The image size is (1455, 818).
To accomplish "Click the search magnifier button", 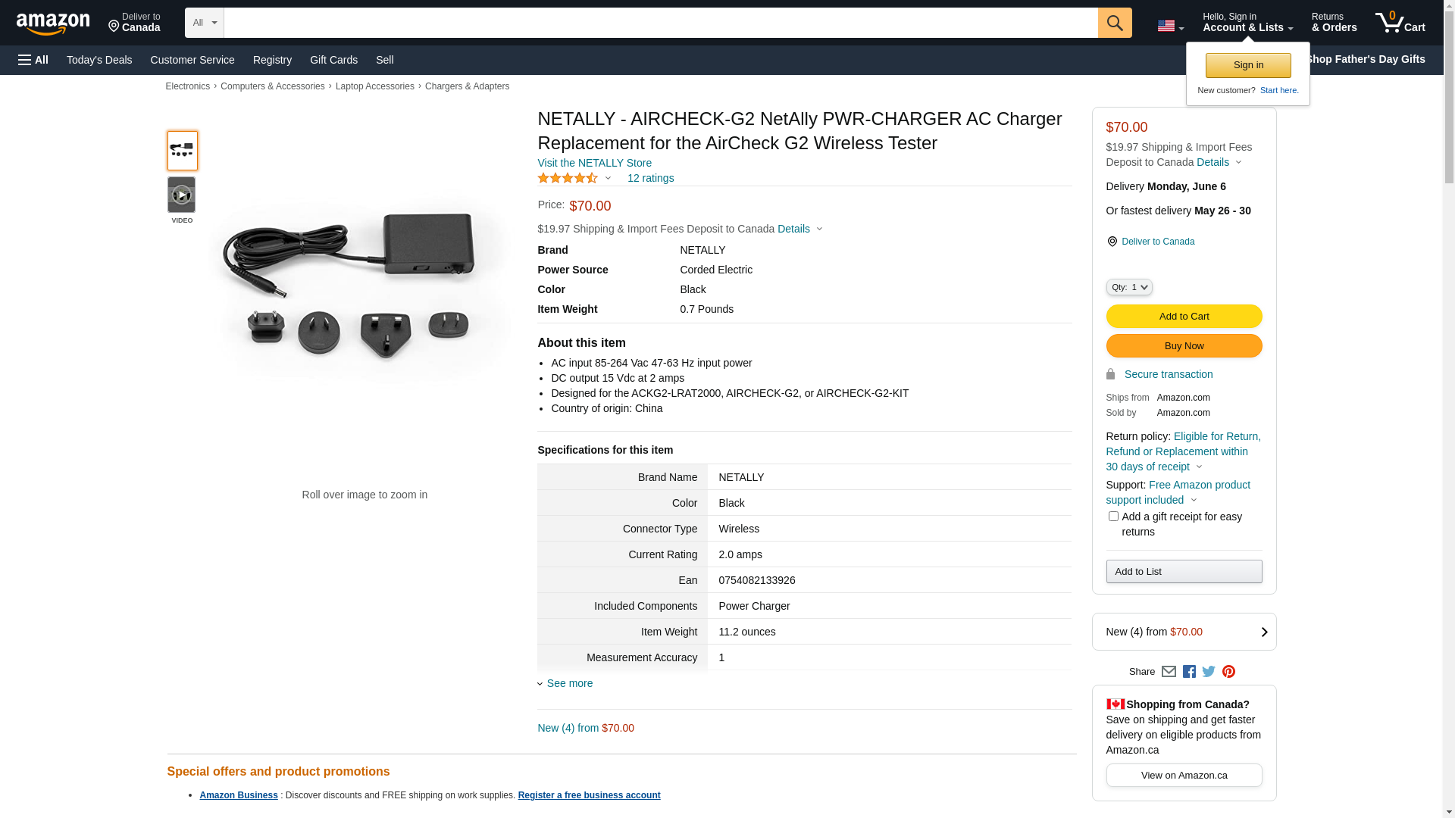I will tap(1115, 23).
